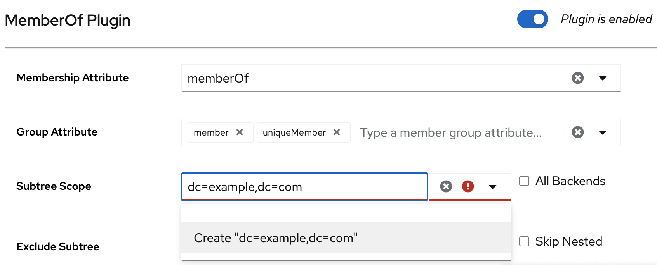Screen dimensions: 657x265
Task: Expand the Membership Attribute dropdown arrow
Action: [x=602, y=78]
